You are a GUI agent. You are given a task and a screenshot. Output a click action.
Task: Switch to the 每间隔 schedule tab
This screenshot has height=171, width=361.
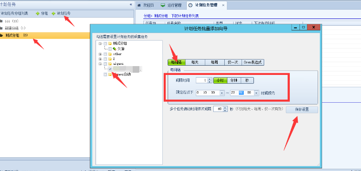point(177,62)
